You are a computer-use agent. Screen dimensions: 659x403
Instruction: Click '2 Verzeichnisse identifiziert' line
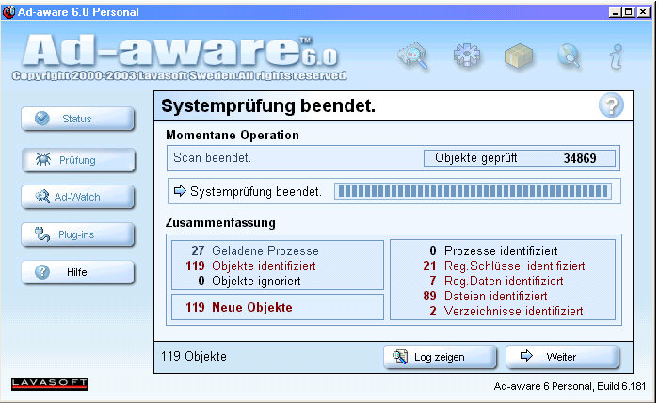[506, 312]
